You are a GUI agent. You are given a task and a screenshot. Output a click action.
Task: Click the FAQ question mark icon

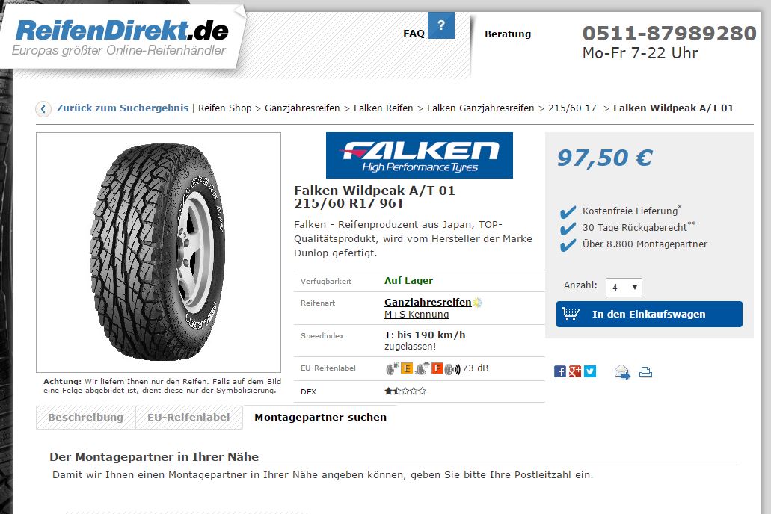point(441,25)
